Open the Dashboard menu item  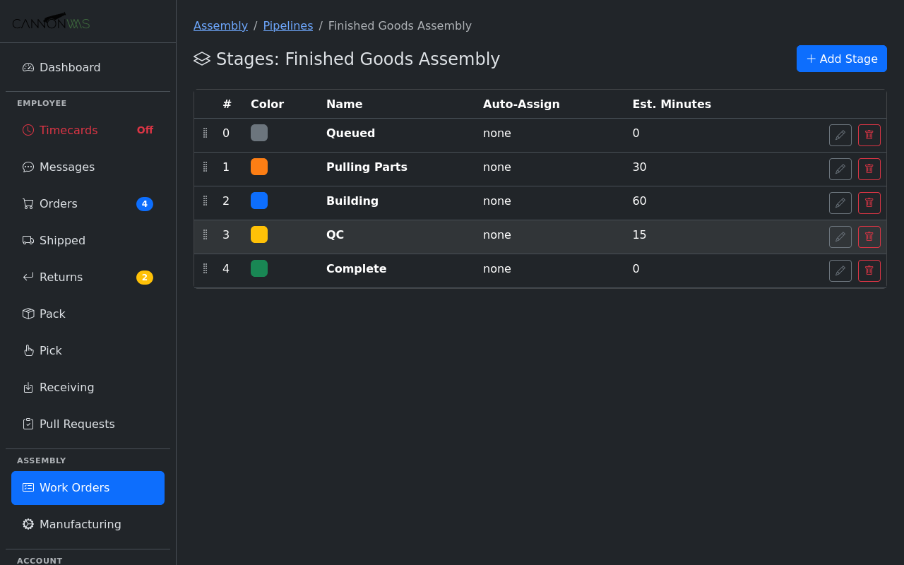coord(70,67)
